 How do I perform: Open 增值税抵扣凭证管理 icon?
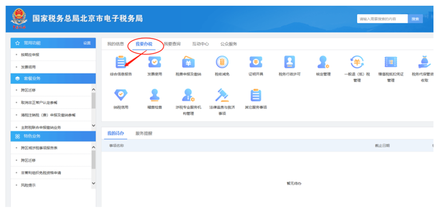coord(390,62)
